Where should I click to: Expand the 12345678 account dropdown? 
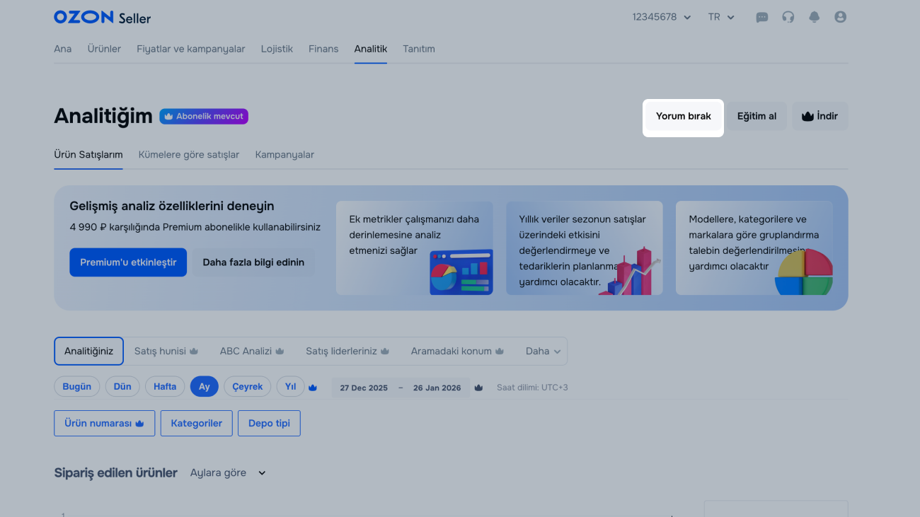point(661,17)
